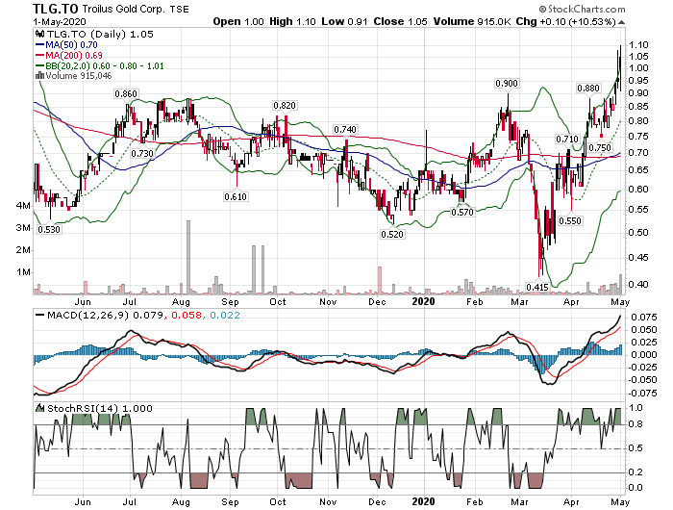
Task: Click the 1-May-2020 date label
Action: tap(60, 22)
